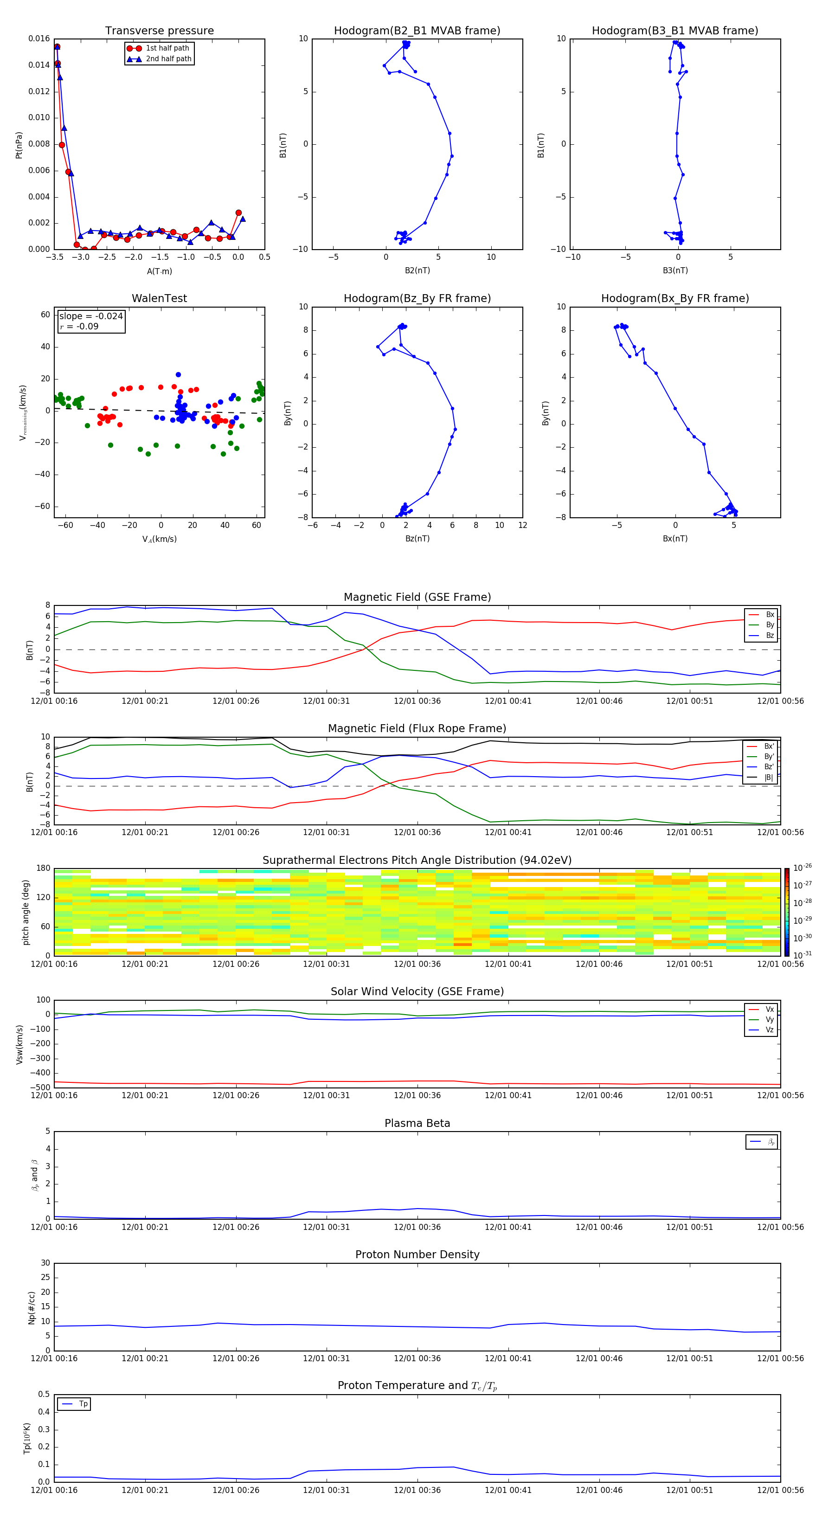
Task: Click the 'Vremaining(km/s)' y-axis label
Action: (23, 412)
